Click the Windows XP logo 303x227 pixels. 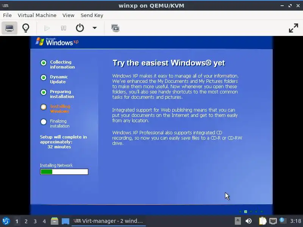[x=57, y=42]
